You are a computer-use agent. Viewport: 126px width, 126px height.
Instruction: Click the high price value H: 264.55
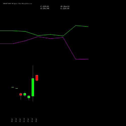(65, 7)
